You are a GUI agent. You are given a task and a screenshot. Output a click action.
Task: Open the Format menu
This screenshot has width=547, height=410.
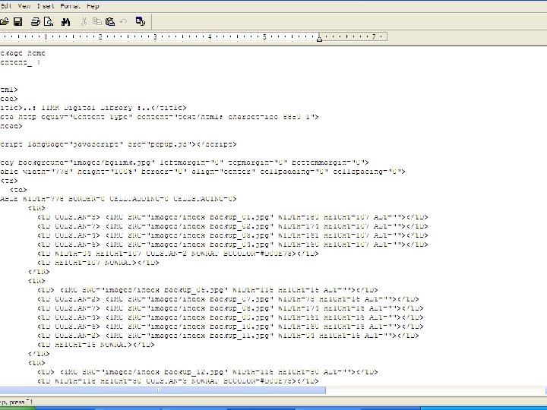70,6
